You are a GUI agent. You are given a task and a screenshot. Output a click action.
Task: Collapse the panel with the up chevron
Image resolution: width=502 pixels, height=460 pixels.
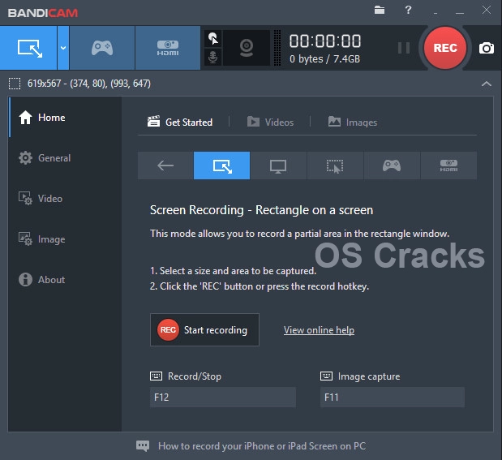tap(487, 84)
